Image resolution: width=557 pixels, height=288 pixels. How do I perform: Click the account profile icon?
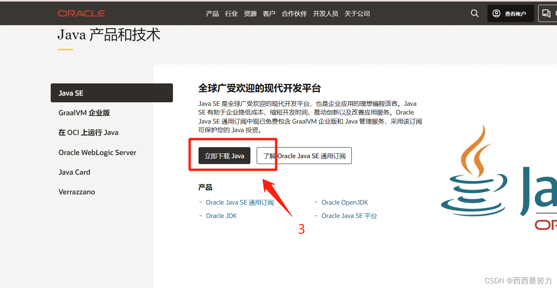coord(496,13)
